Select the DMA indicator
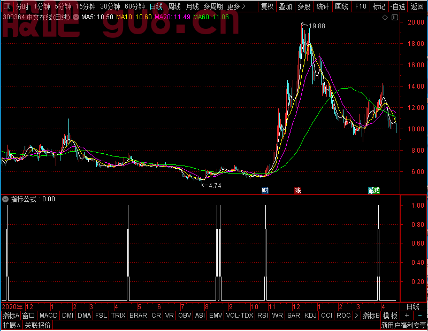The height and width of the screenshot is (331, 428). [85, 316]
